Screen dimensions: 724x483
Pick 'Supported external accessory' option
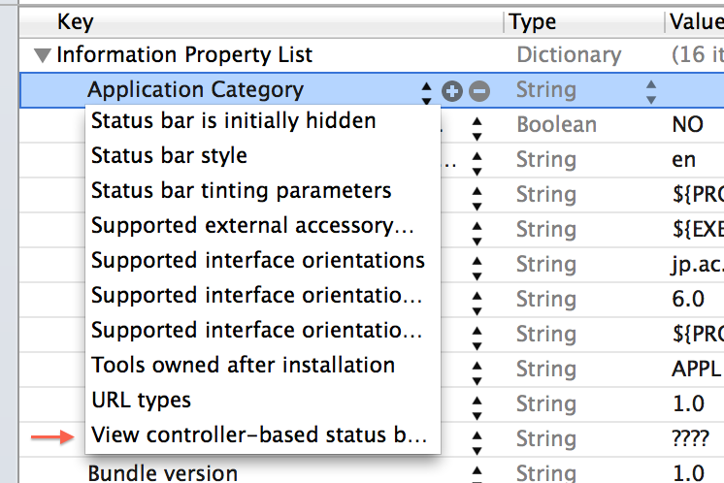pos(252,226)
